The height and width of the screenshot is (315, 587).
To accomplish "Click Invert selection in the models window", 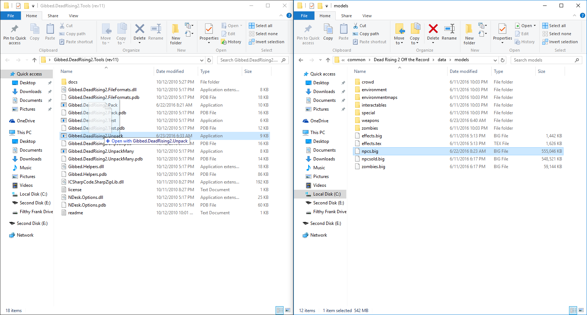I will coord(560,42).
